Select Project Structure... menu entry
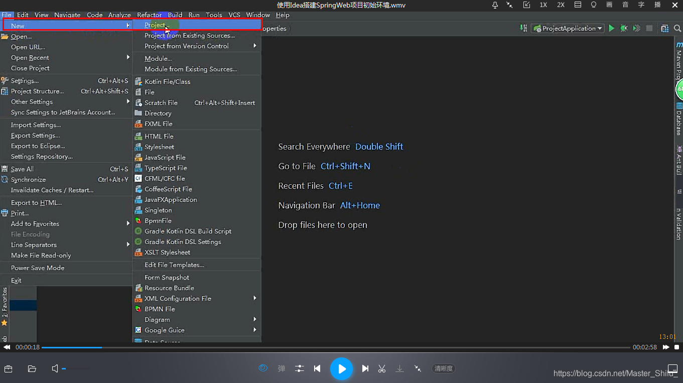683x383 pixels. [66, 91]
